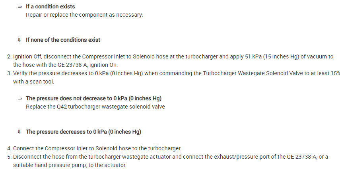Image resolution: width=340 pixels, height=169 pixels.
Task: Click "Repair or replace the component as necessary" text
Action: tap(84, 15)
